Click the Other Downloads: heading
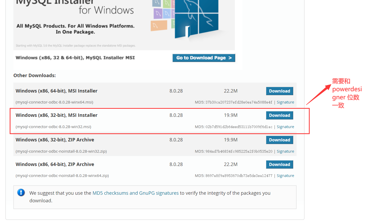Image resolution: width=367 pixels, height=224 pixels. (35, 76)
